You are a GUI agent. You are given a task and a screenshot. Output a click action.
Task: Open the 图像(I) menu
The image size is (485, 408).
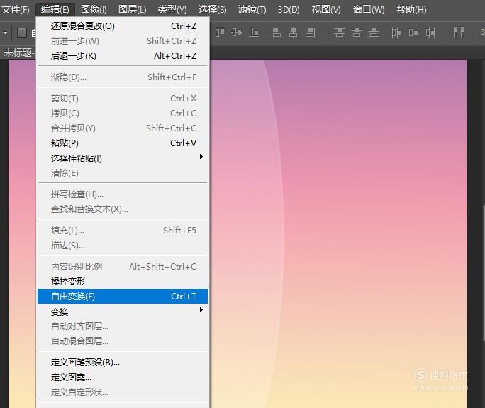tap(94, 10)
